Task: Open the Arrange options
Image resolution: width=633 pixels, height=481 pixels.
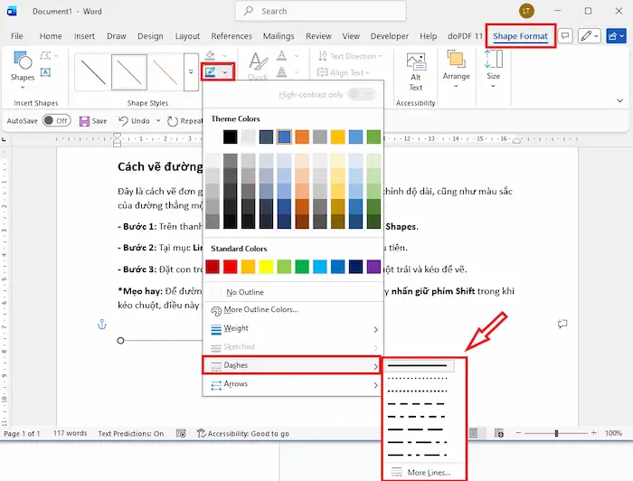Action: (457, 68)
